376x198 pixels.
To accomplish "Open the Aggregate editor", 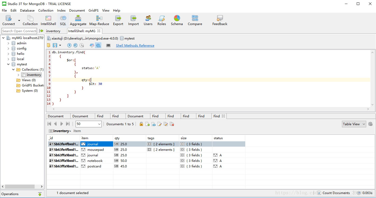I will pyautogui.click(x=78, y=20).
